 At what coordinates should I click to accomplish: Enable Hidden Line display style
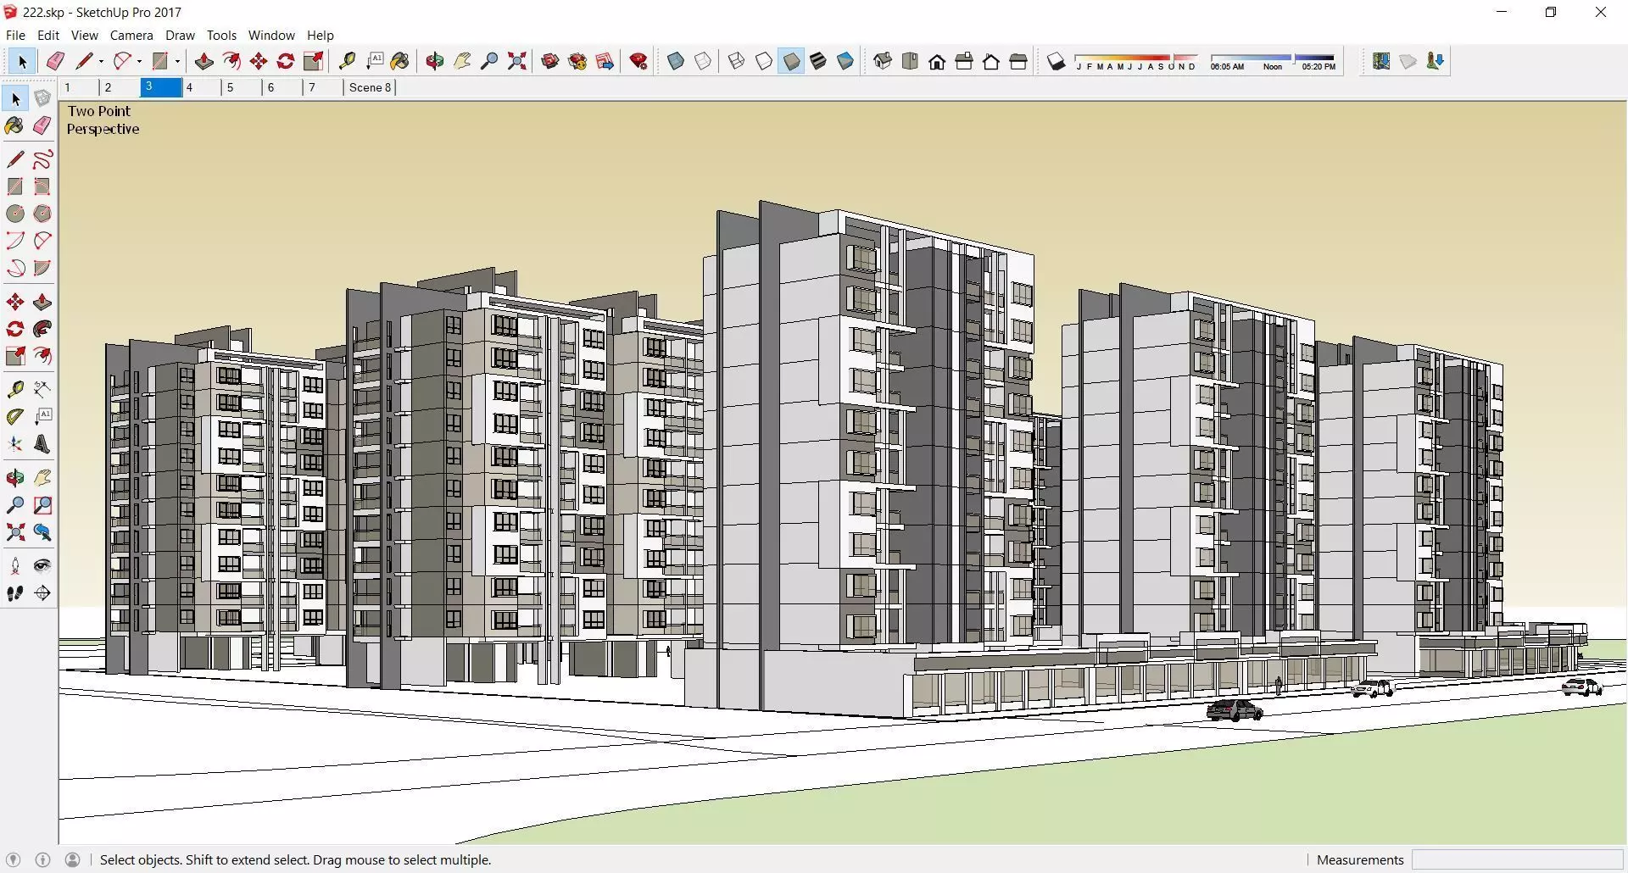click(x=764, y=61)
